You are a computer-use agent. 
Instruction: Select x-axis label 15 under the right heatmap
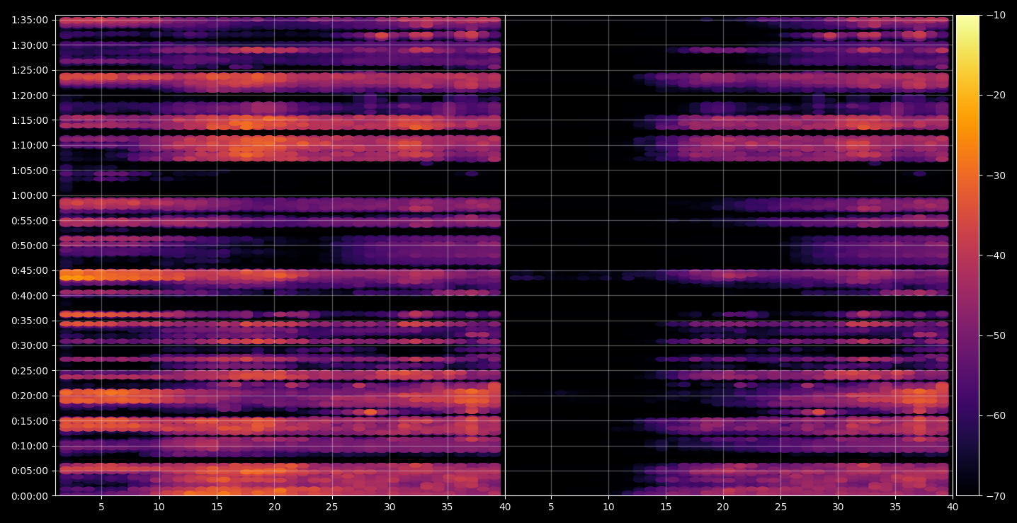[x=666, y=507]
